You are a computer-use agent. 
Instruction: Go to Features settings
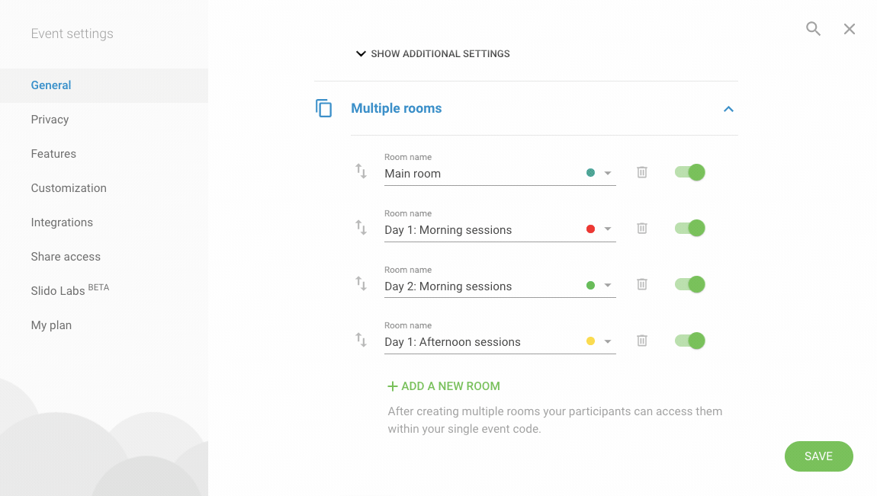[53, 154]
